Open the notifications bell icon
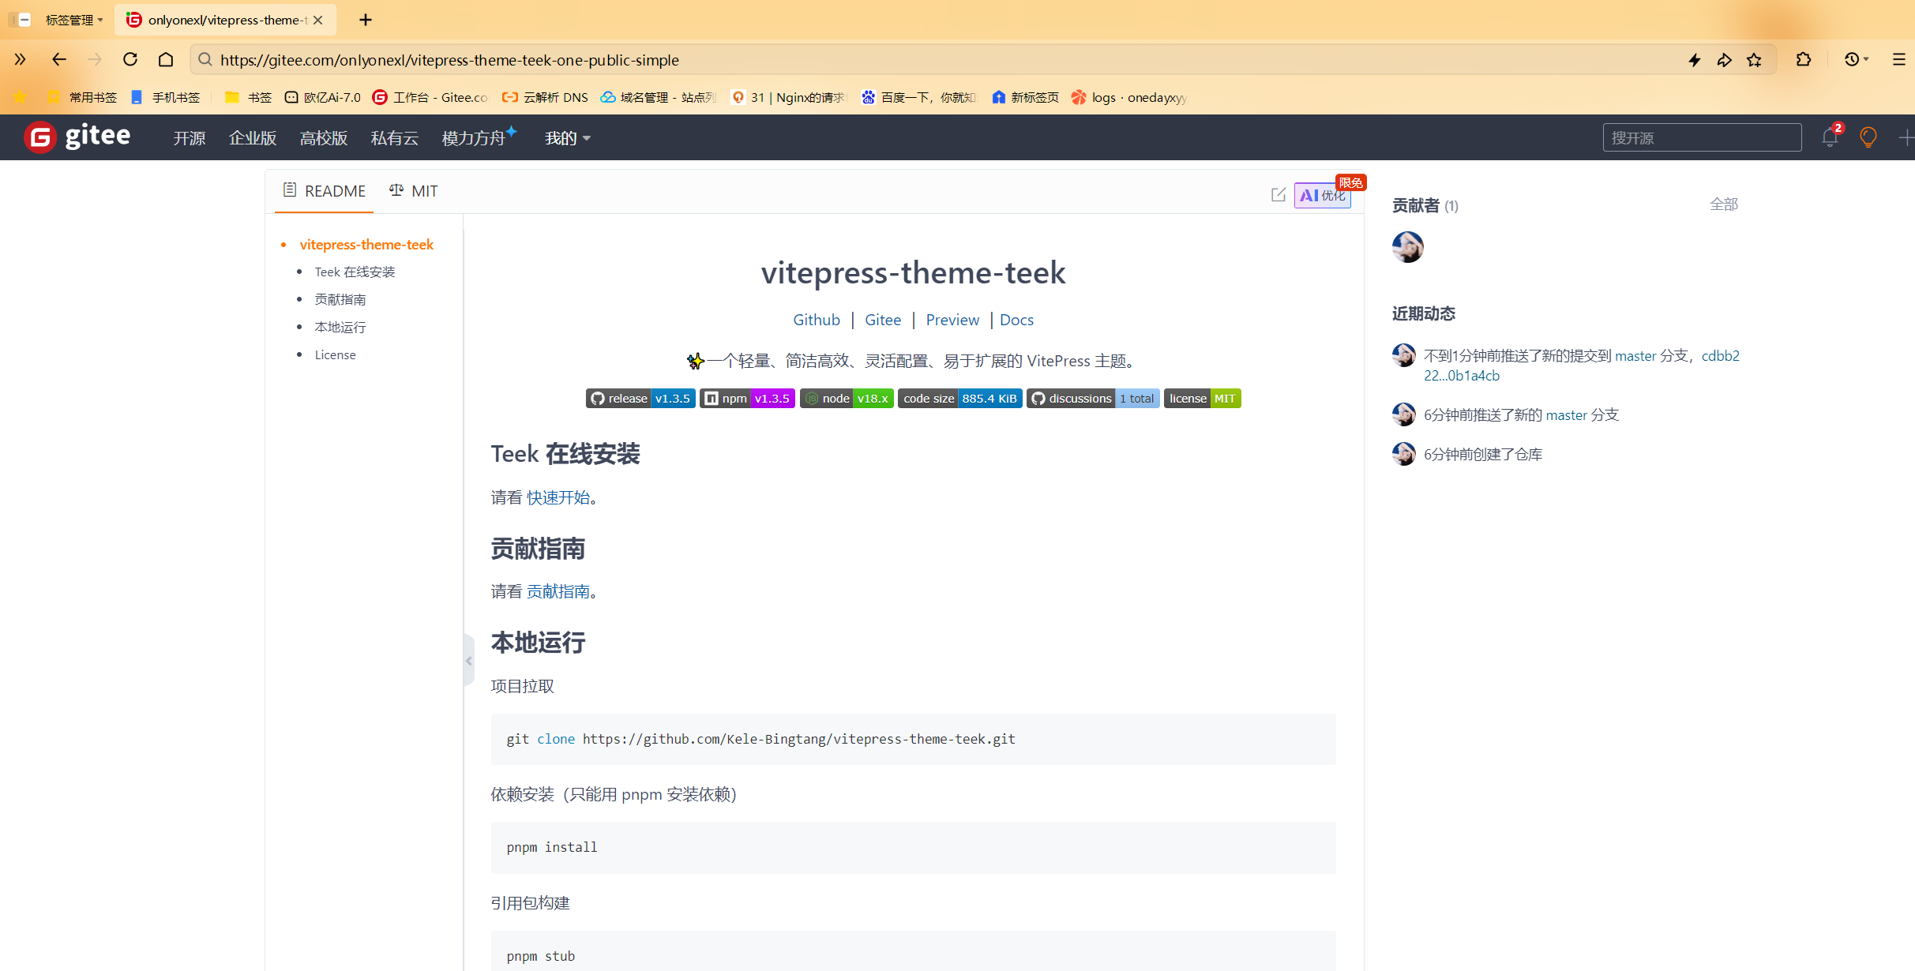 click(1830, 137)
